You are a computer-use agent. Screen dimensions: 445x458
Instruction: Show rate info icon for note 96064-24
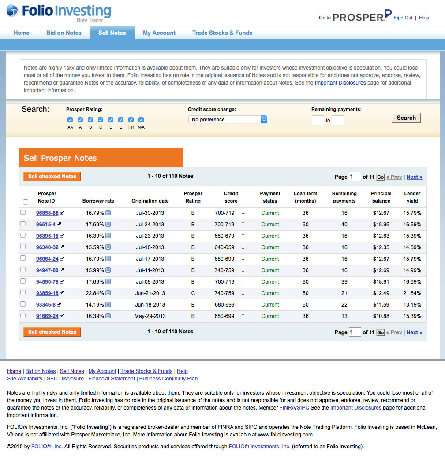[x=108, y=259]
